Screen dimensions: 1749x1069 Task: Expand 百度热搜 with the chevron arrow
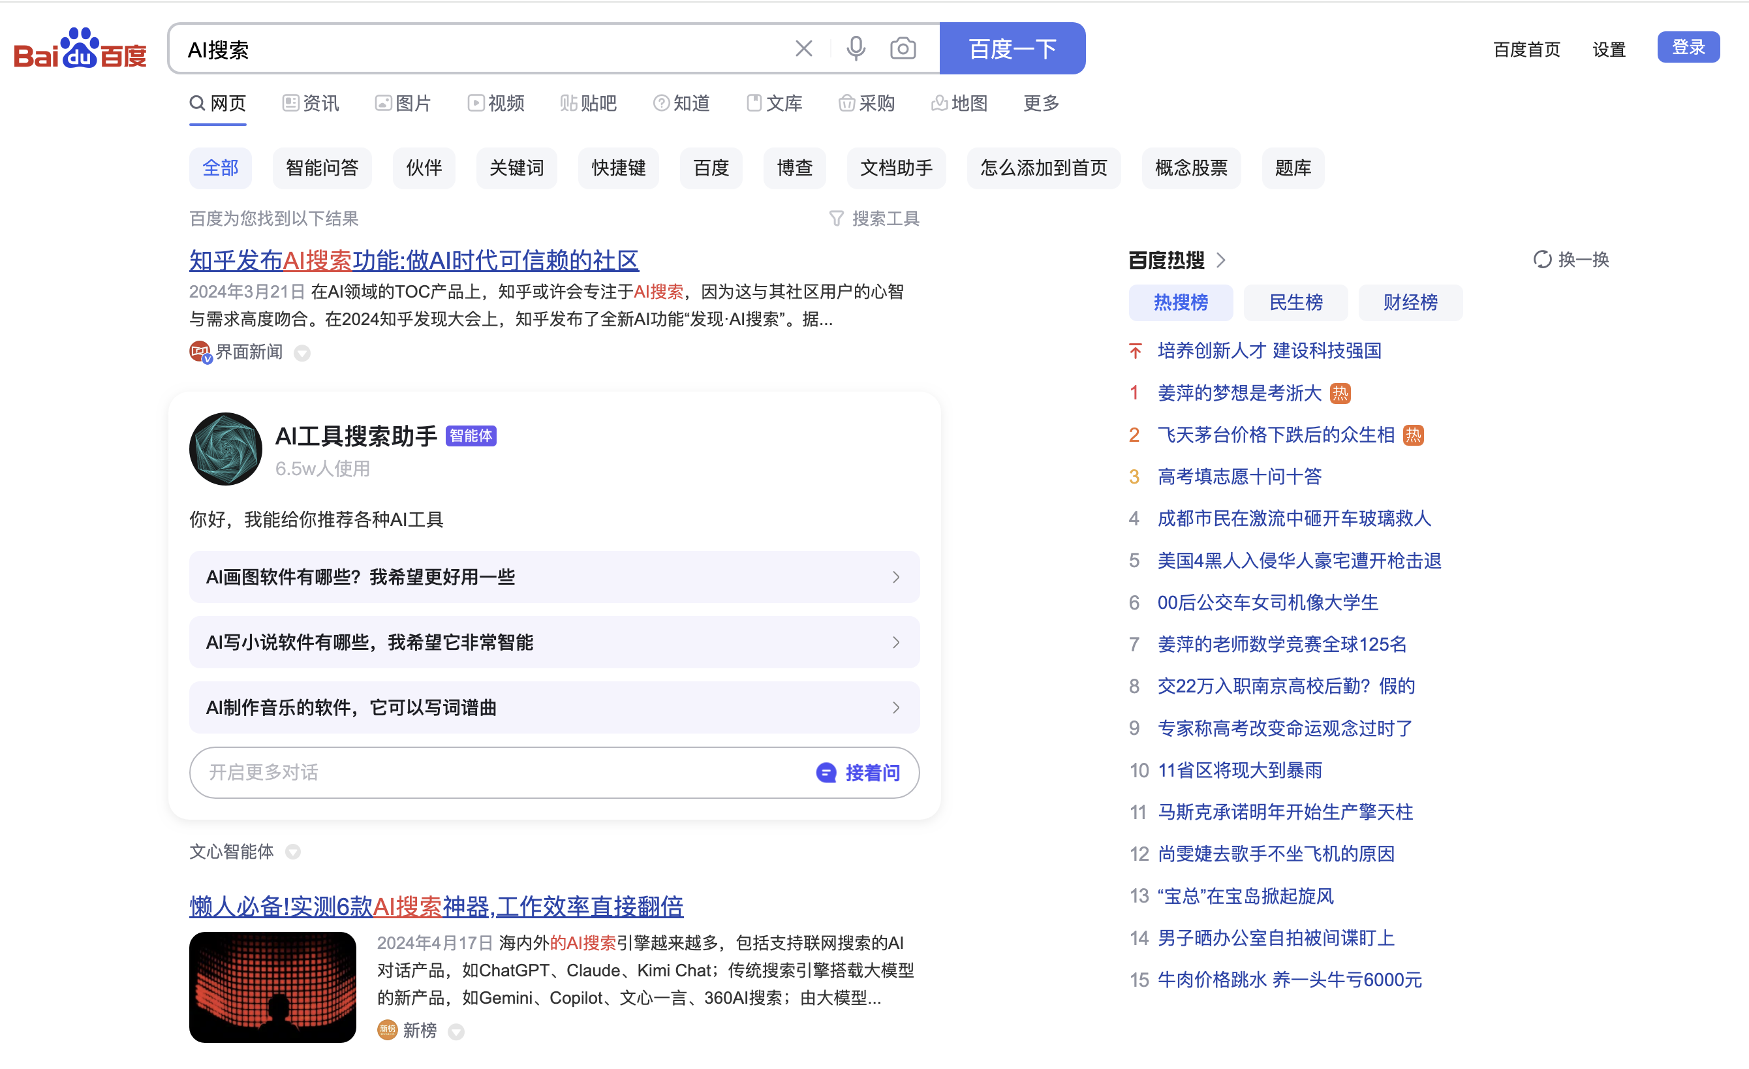tap(1221, 260)
